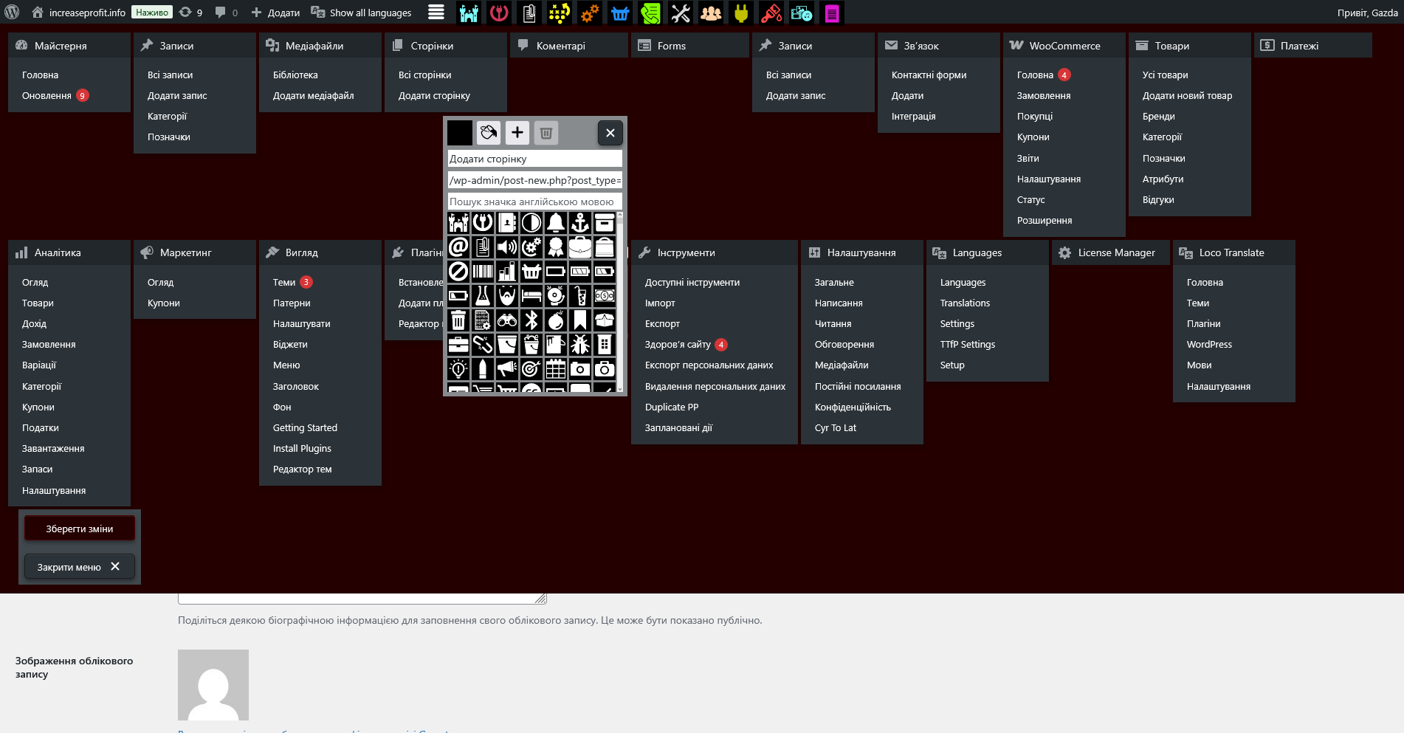This screenshot has height=733, width=1404.
Task: Select the barcode icon in picker
Action: 483,271
